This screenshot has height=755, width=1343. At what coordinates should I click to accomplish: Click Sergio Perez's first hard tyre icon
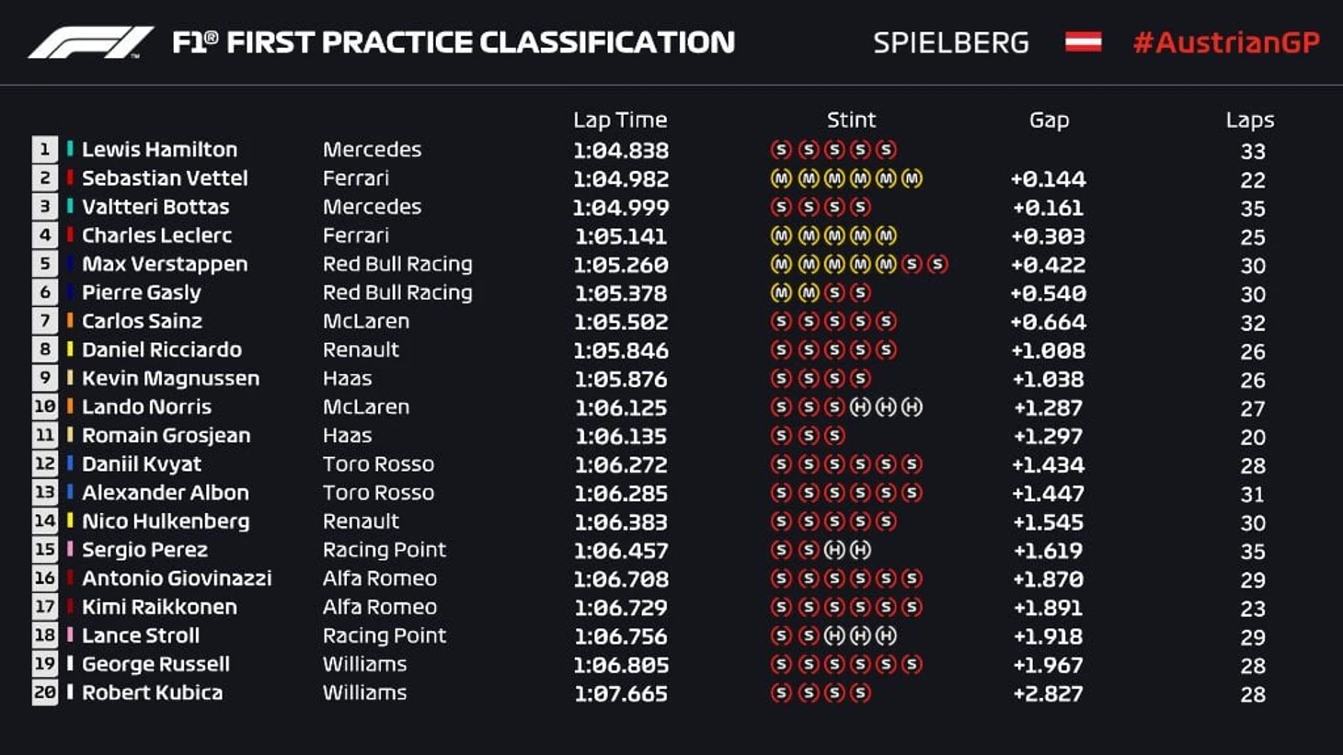[x=834, y=550]
